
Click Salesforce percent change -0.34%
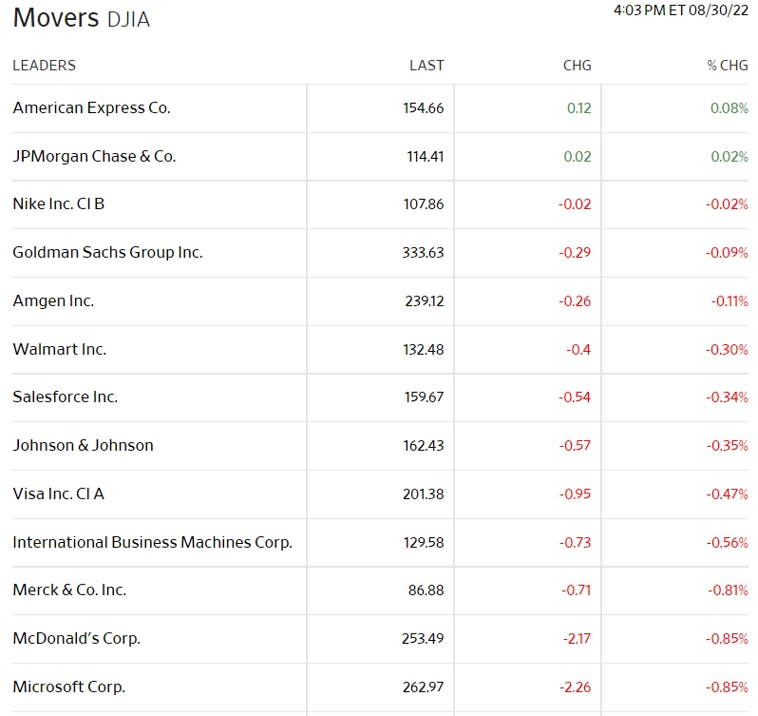[x=727, y=397]
